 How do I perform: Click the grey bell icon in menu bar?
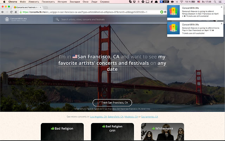(x=139, y=2)
